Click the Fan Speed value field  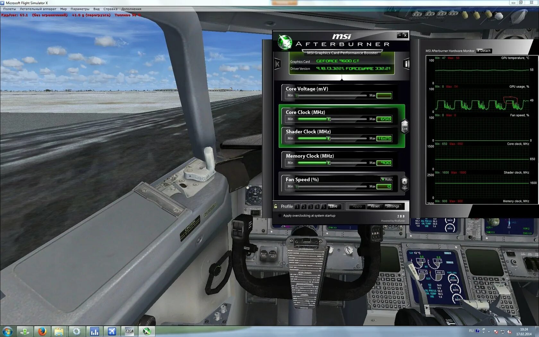(384, 186)
